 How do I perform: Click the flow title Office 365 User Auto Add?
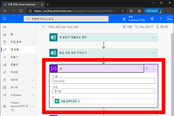(63, 27)
